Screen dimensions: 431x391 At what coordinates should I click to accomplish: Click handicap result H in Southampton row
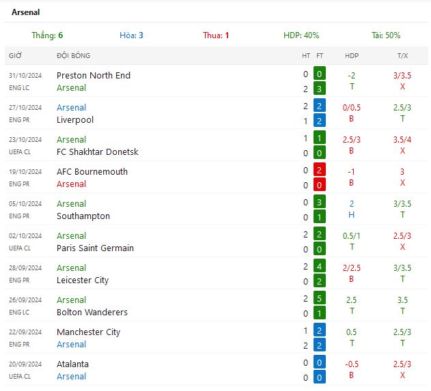(352, 215)
